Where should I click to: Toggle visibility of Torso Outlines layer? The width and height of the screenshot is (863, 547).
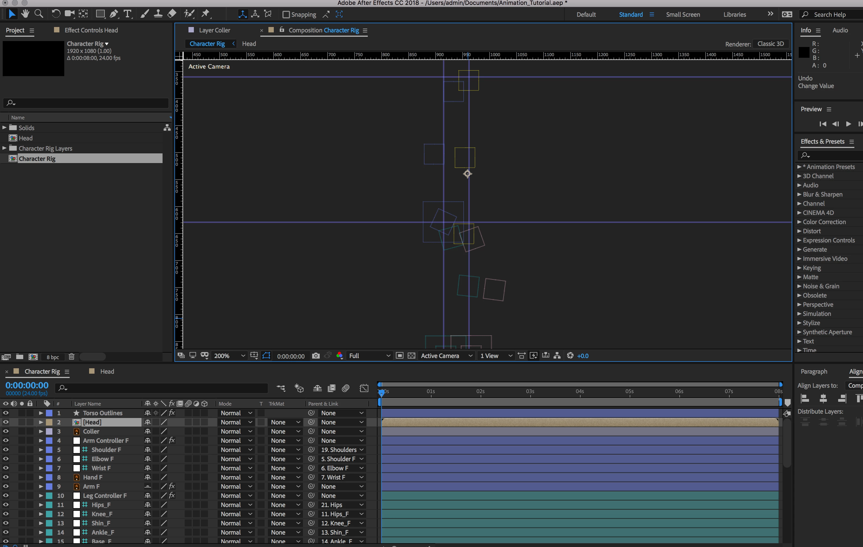(6, 413)
